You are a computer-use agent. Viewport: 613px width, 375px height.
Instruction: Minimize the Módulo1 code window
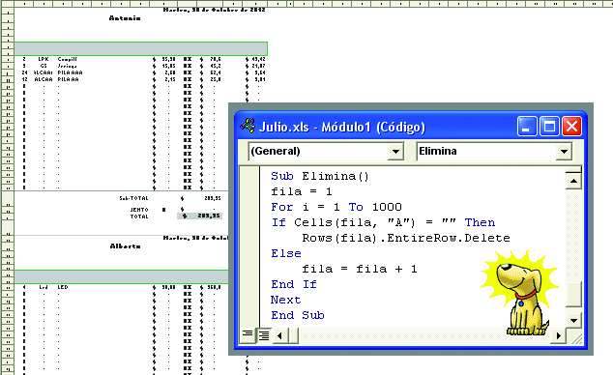click(x=527, y=127)
